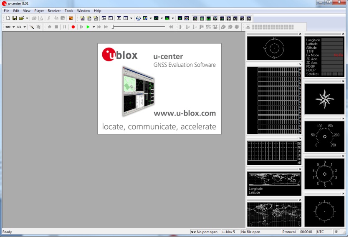This screenshot has width=349, height=237.
Task: Open a file with the folder icon
Action: tap(21, 18)
